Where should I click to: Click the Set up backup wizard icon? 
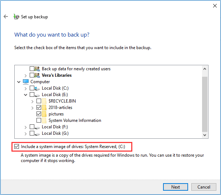pyautogui.click(x=16, y=17)
